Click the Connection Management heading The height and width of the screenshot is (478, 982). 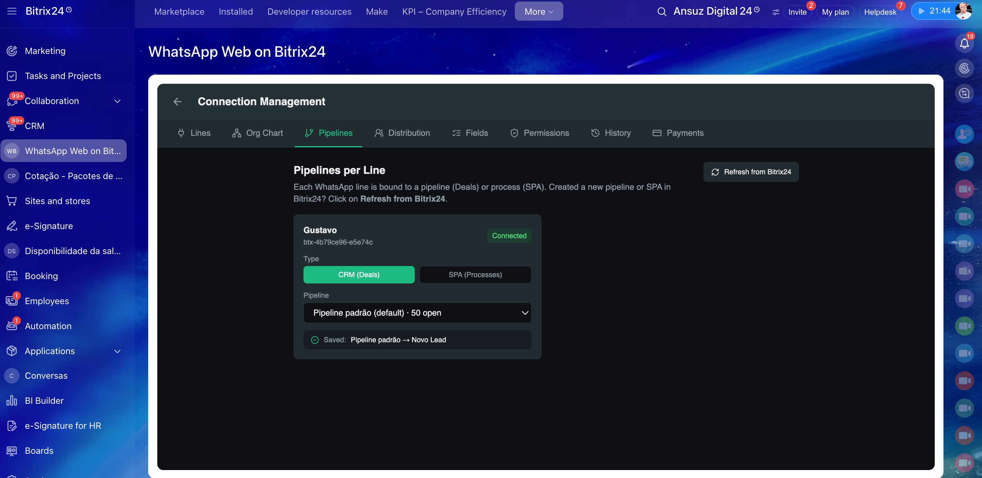(x=261, y=102)
